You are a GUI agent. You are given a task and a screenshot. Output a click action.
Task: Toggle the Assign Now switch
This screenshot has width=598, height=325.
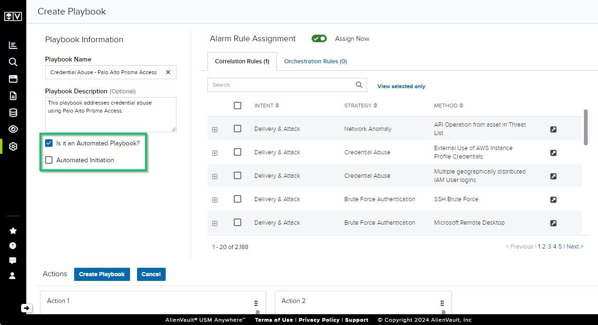coord(319,38)
